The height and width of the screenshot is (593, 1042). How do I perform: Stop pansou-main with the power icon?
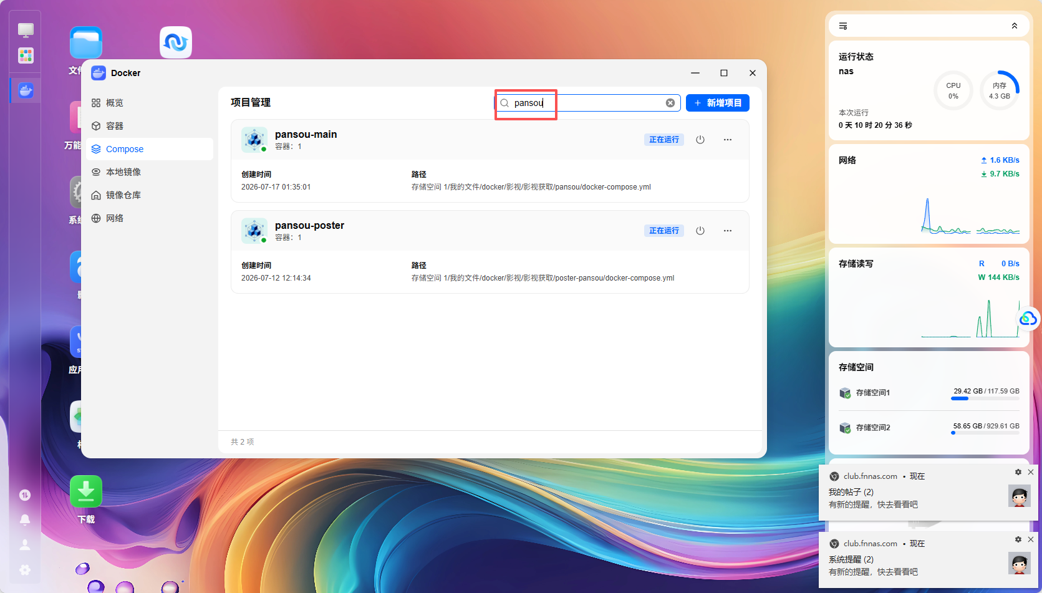(700, 140)
